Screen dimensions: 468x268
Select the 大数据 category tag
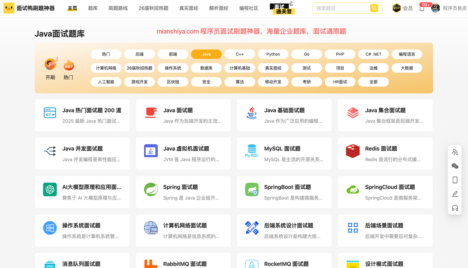pyautogui.click(x=407, y=68)
